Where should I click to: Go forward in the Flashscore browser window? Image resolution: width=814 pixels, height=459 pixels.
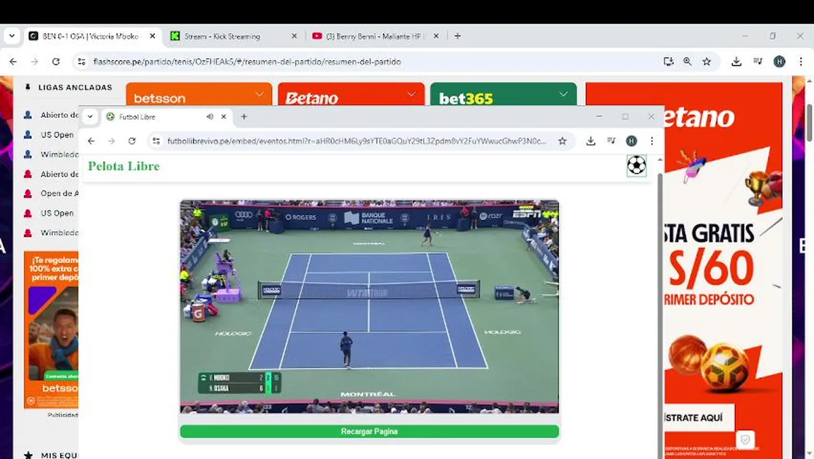click(34, 62)
